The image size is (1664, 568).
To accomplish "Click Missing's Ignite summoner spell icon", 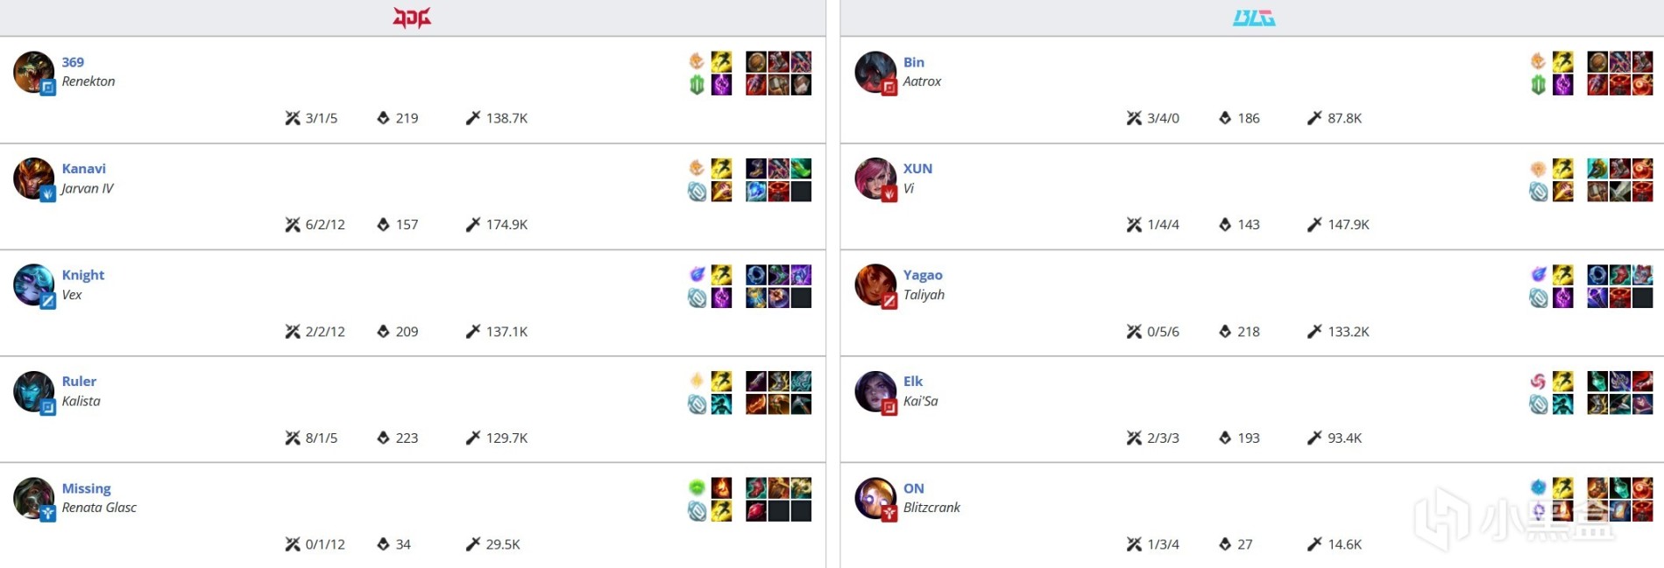I will point(721,487).
